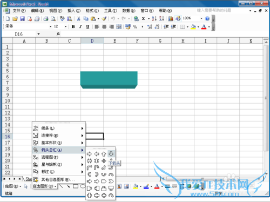Select the Chevron arrow shape

111,181
